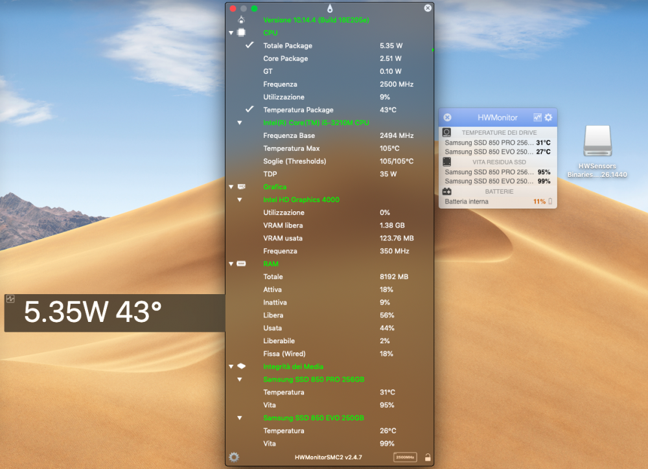
Task: Select the GT power row
Action: tap(329, 71)
